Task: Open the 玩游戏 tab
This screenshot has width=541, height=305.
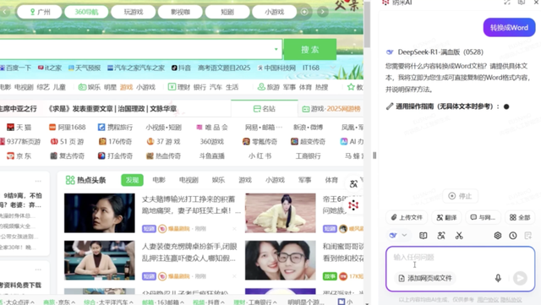Action: [x=134, y=12]
